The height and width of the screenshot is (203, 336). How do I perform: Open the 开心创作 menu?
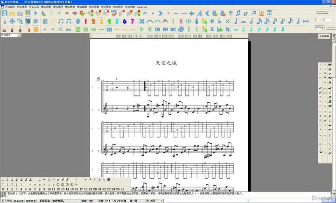(9, 7)
